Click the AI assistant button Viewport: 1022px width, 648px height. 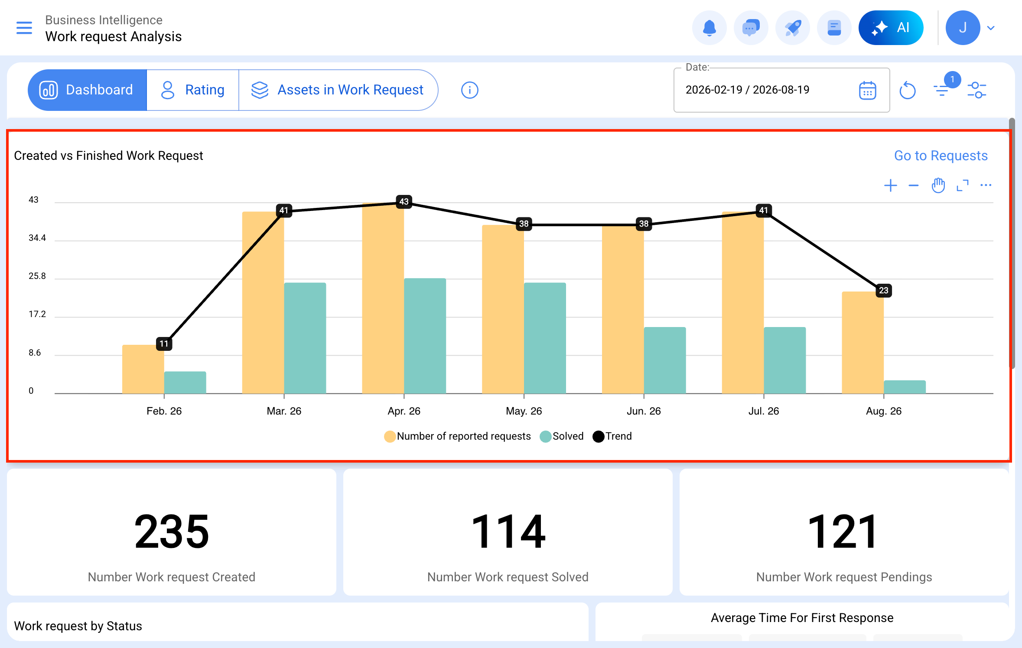[x=891, y=28]
